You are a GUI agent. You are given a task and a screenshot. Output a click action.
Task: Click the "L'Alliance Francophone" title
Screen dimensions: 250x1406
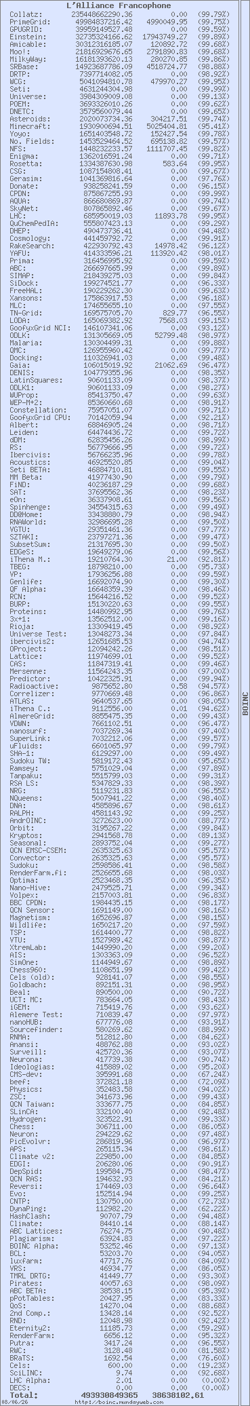coord(119,5)
